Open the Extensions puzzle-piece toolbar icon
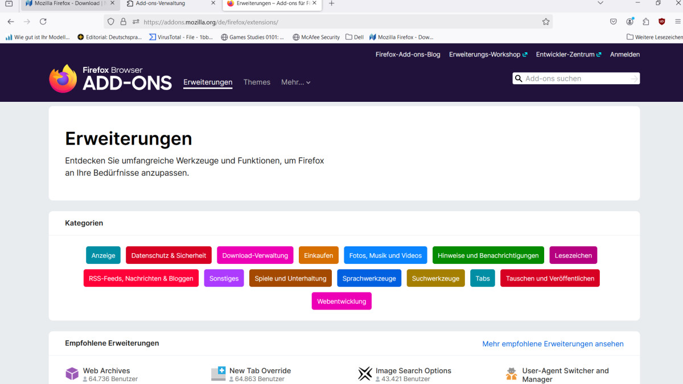Viewport: 683px width, 384px height. 645,21
